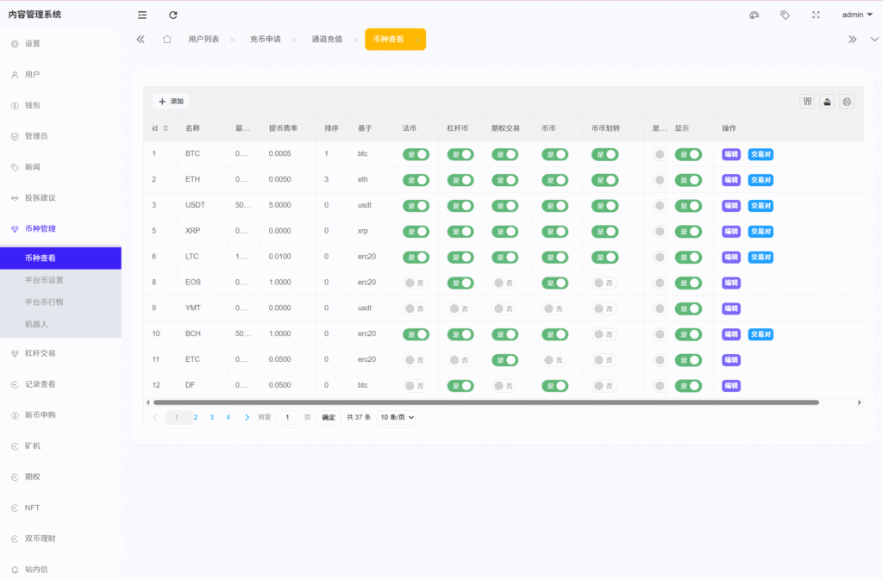
Task: Switch to the 用户列表 tab
Action: pyautogui.click(x=204, y=40)
